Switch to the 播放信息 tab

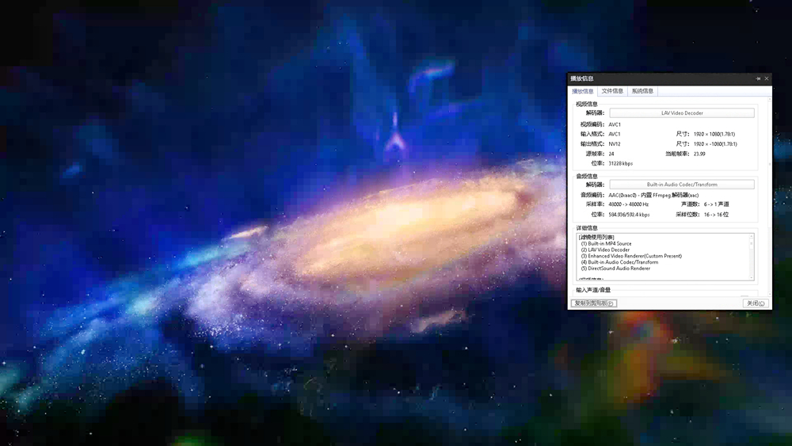(x=583, y=91)
